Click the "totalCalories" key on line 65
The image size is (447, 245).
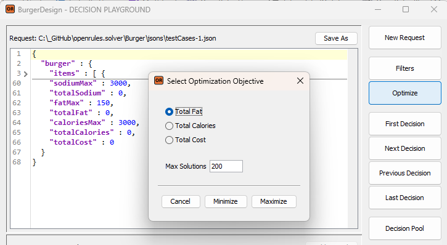pos(81,132)
